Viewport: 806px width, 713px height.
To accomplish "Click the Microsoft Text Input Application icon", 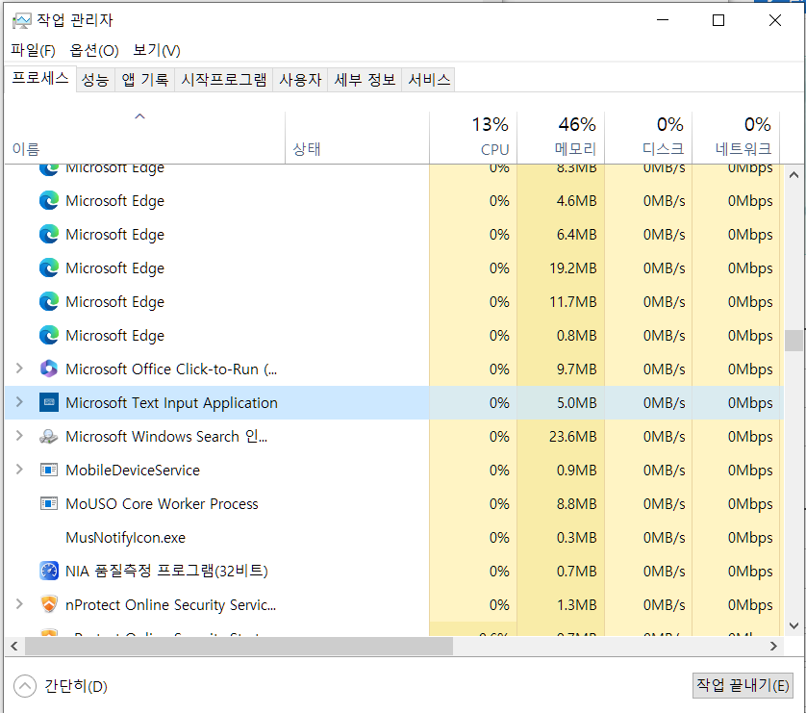I will tap(49, 402).
